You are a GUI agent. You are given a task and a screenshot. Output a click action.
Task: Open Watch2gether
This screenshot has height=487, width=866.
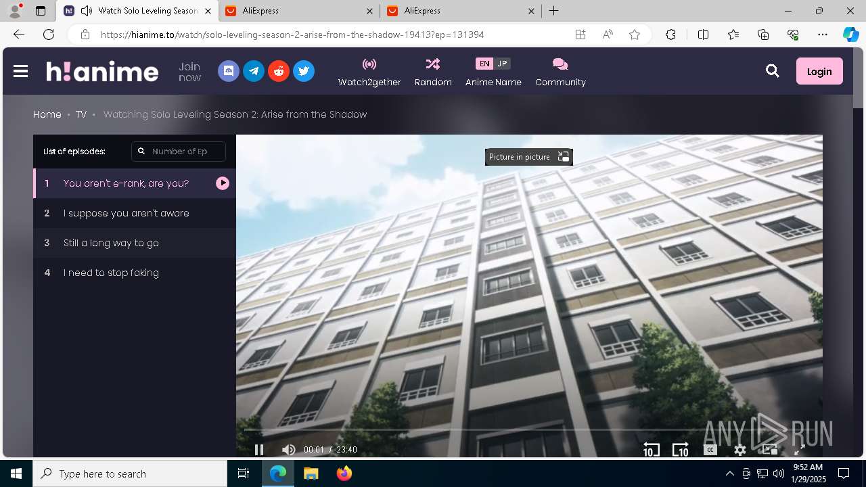click(369, 72)
